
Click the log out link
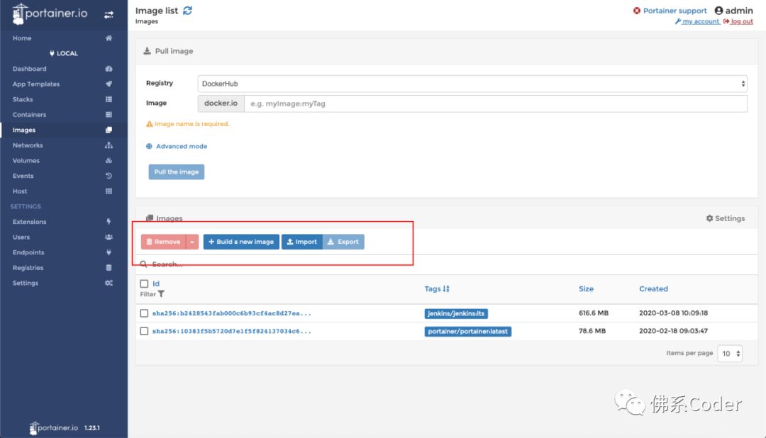738,21
